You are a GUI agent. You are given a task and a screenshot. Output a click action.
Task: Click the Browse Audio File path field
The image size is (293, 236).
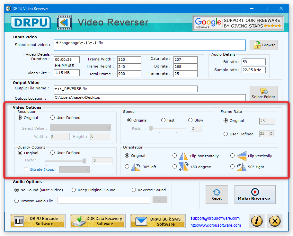point(104,200)
